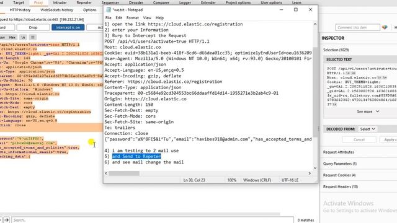Viewport: 397px width, 223px height.
Task: Minimize the Notepad window
Action: pyautogui.click(x=281, y=10)
